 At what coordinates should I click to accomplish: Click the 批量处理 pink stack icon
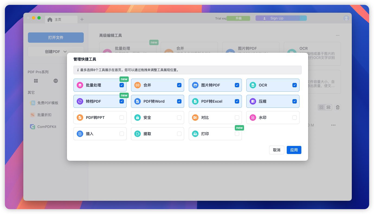click(x=80, y=85)
